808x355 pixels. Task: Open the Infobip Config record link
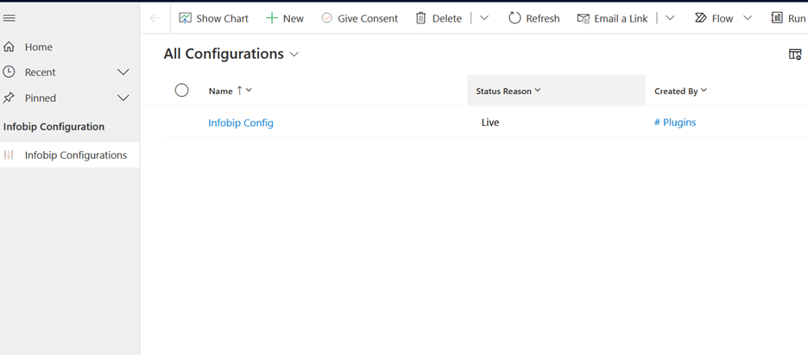click(x=241, y=123)
